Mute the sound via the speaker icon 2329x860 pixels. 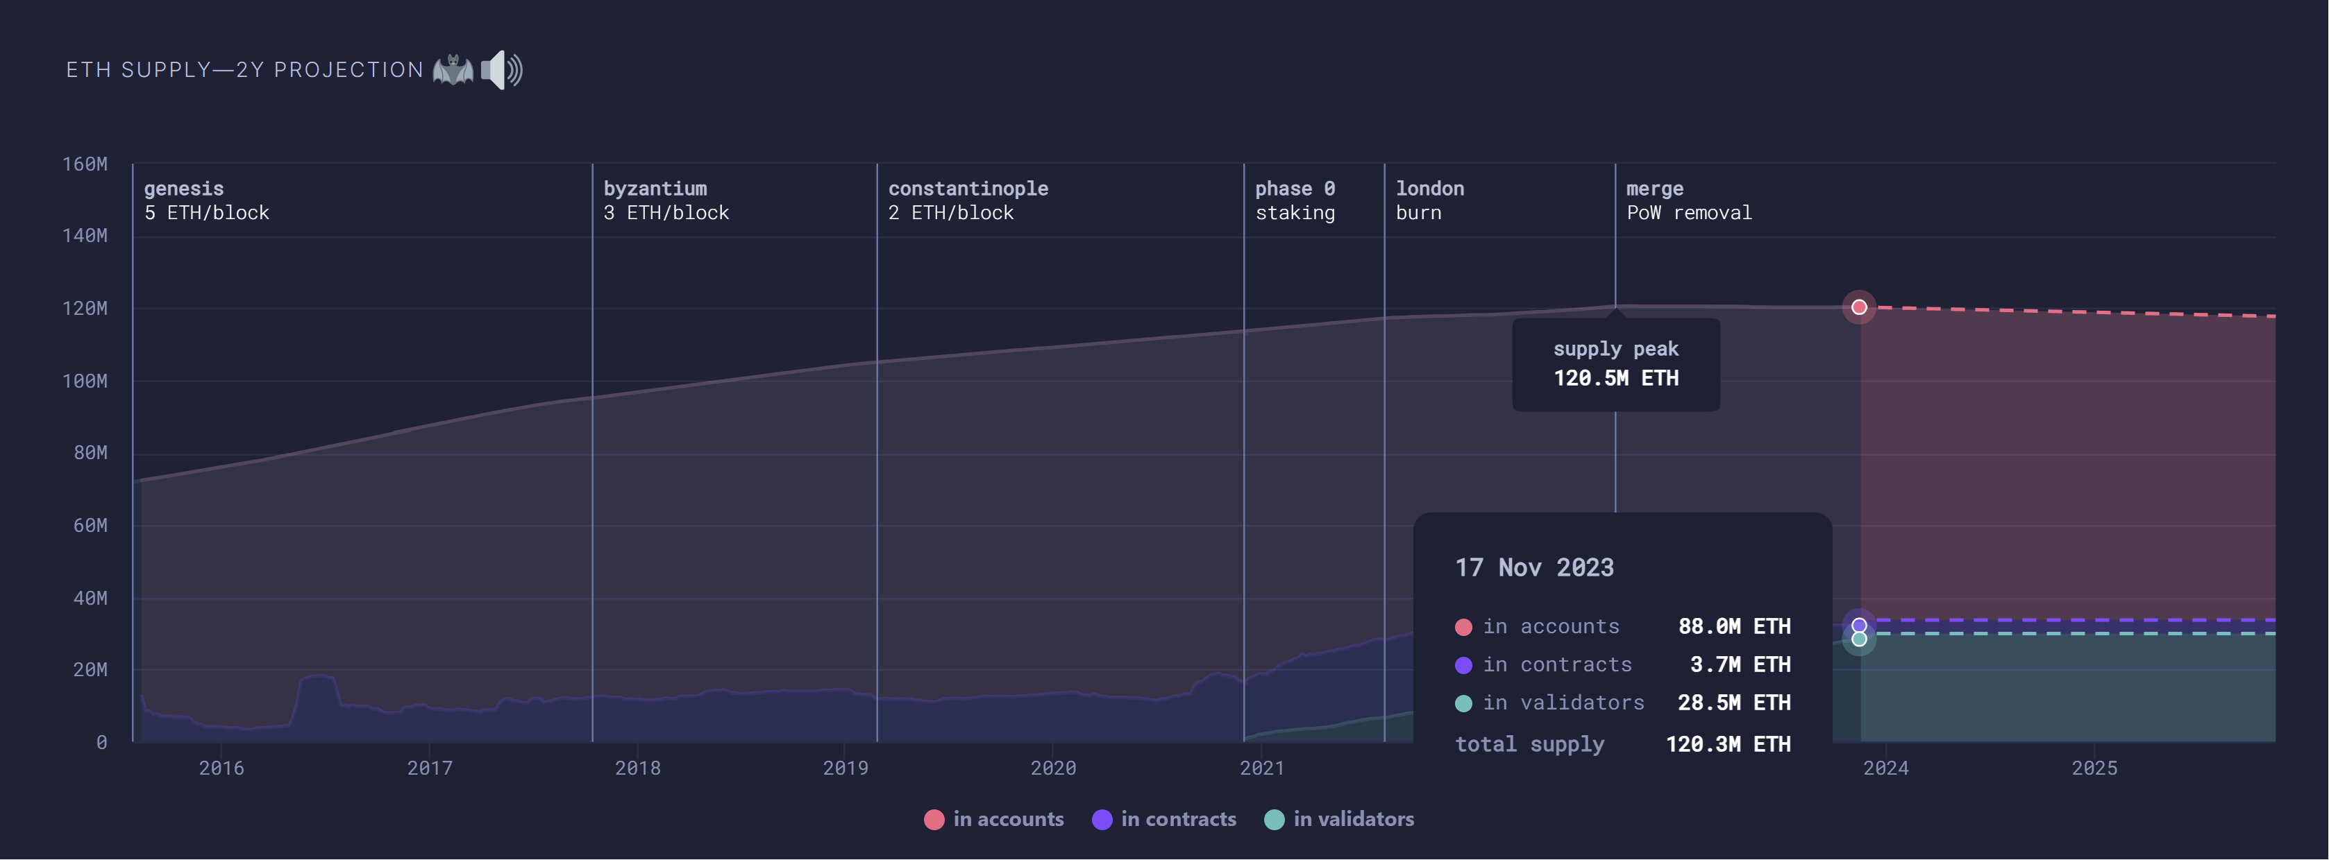click(x=502, y=69)
